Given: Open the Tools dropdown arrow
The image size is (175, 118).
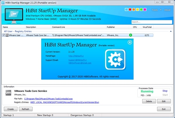Looking at the screenshot, I should (x=161, y=10).
